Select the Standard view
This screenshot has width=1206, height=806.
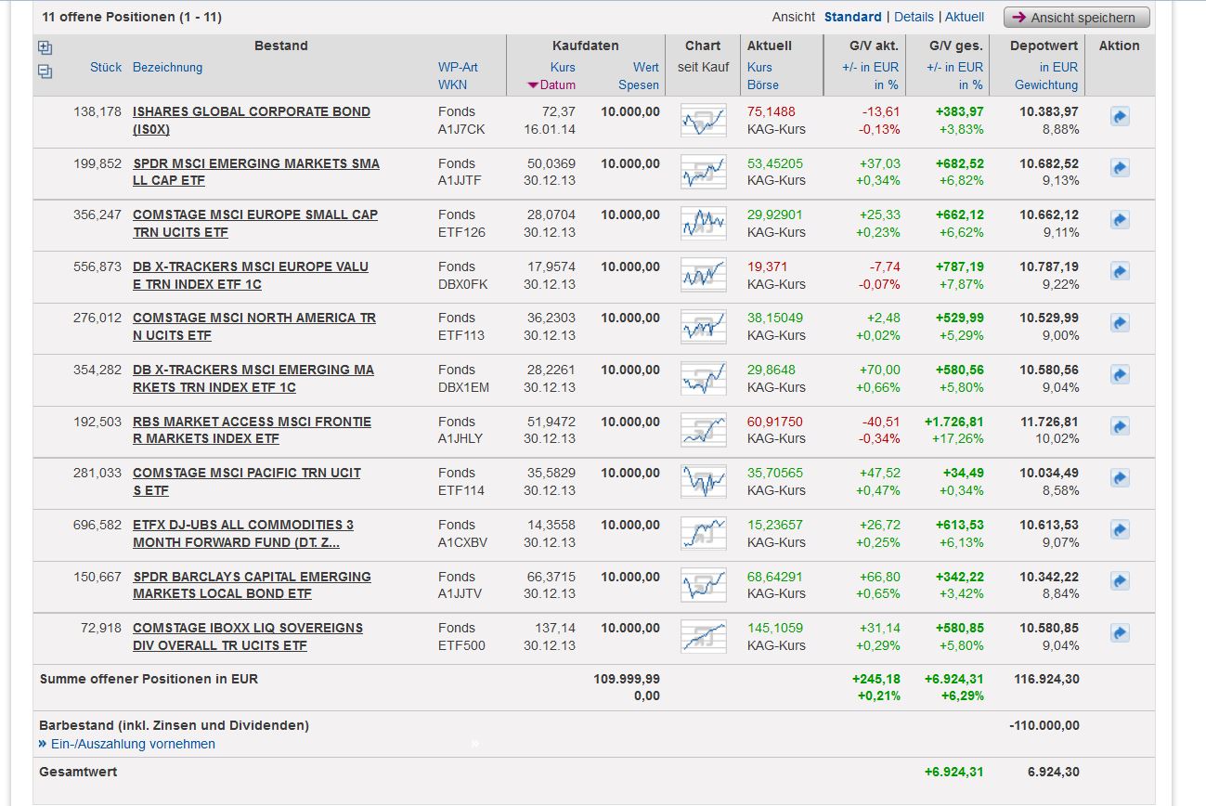coord(852,17)
